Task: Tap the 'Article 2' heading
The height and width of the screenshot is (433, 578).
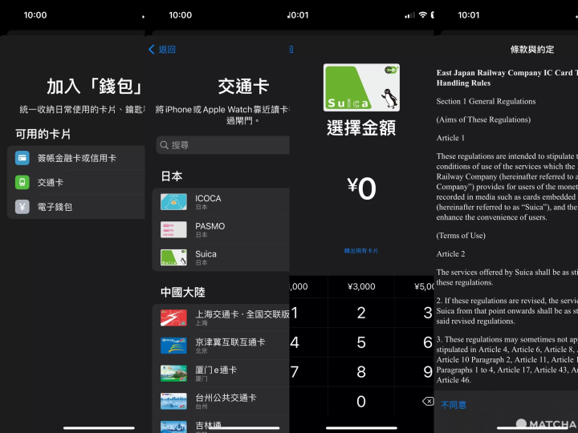Action: click(x=450, y=253)
